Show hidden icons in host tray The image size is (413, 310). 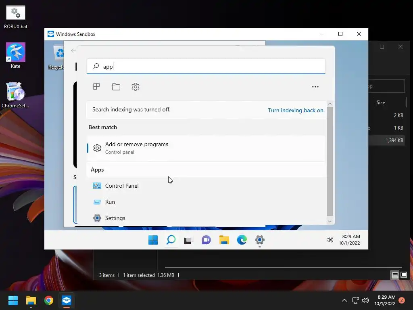tap(344, 300)
